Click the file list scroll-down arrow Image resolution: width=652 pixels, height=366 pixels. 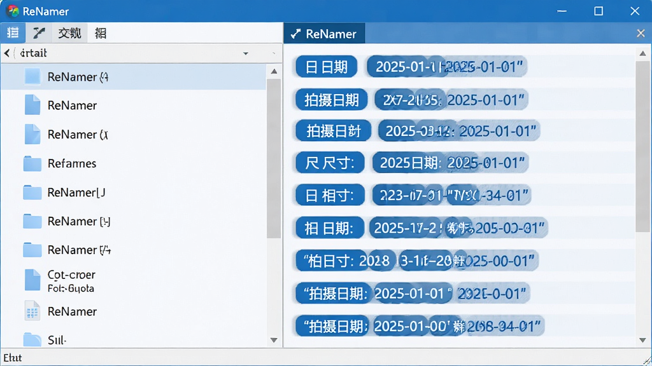click(274, 341)
